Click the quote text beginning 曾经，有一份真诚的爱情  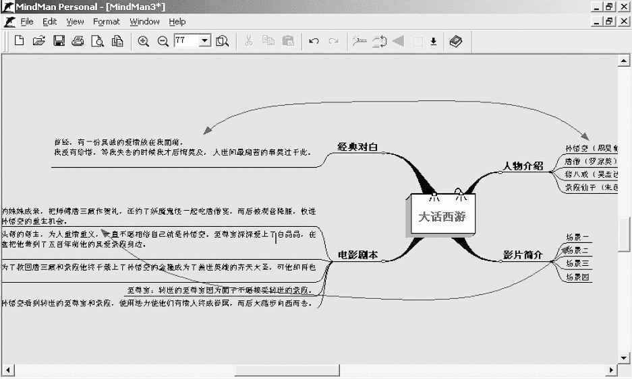tap(182, 147)
